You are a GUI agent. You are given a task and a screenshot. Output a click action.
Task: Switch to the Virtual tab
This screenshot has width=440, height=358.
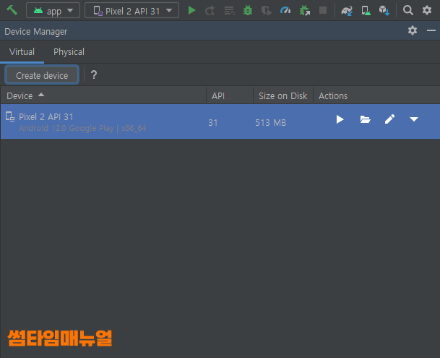(x=22, y=51)
